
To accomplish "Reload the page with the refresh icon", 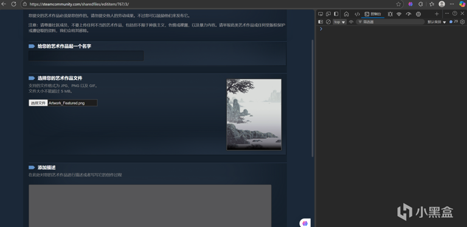I will (x=13, y=4).
